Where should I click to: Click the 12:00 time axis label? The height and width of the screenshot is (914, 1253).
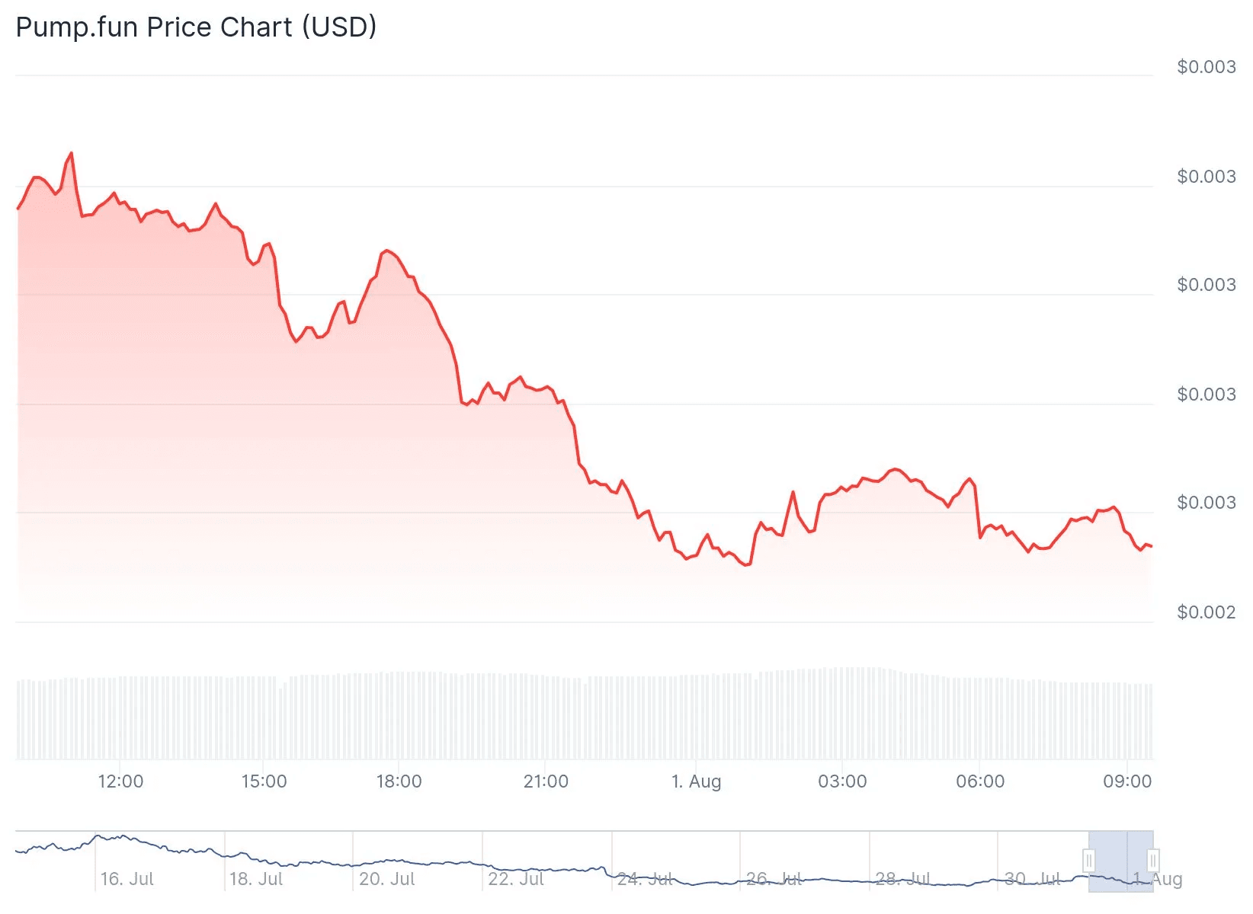120,781
